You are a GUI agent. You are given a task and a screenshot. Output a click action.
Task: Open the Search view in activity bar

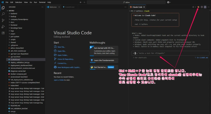(x=3, y=14)
